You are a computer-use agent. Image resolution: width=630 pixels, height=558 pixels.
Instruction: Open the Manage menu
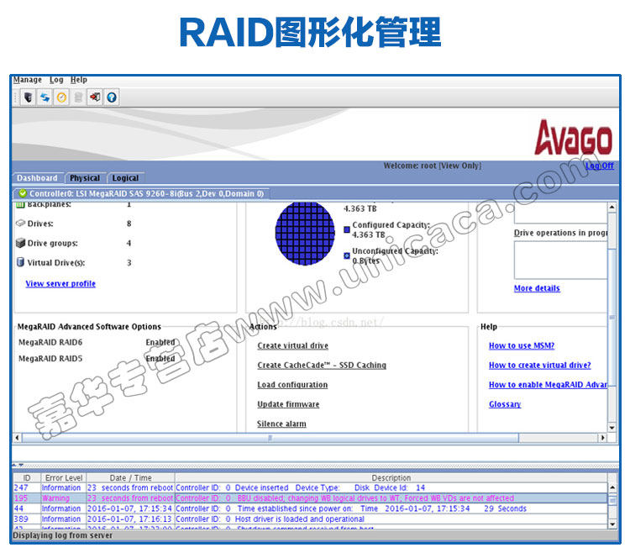coord(28,80)
